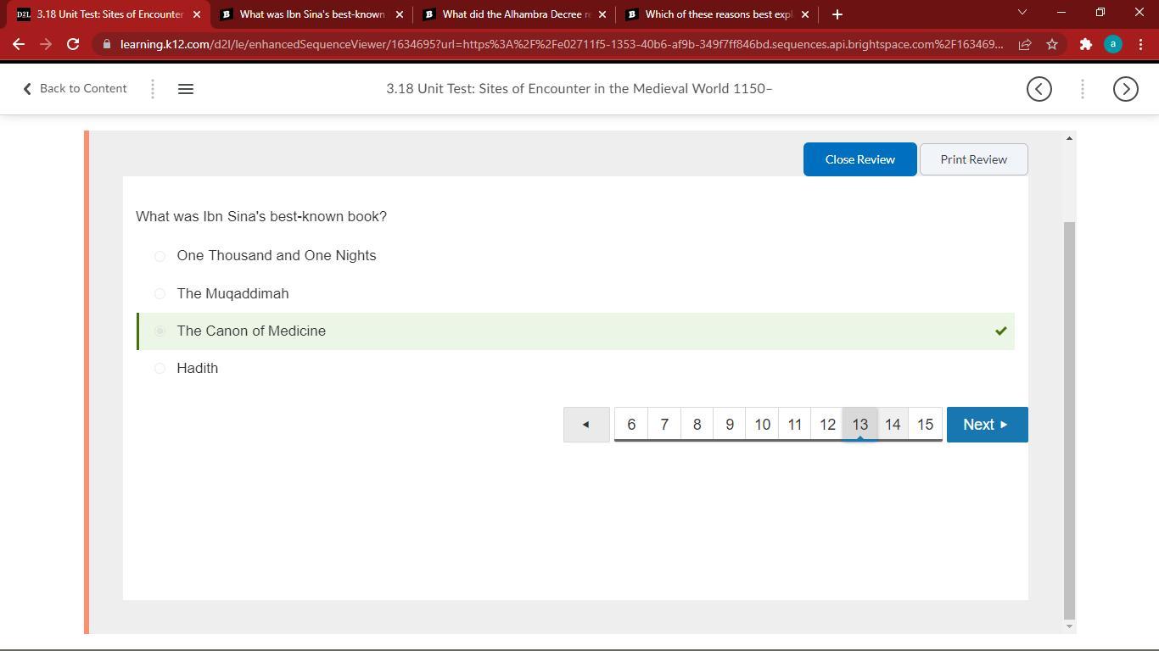Screen dimensions: 1159x651
Task: Jump to question page 12
Action: pos(827,425)
